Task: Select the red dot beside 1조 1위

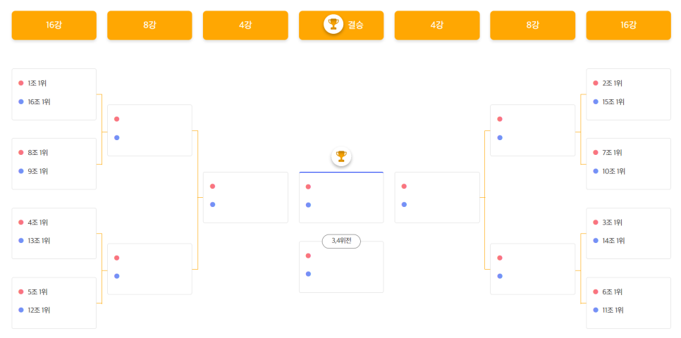Action: pos(21,83)
